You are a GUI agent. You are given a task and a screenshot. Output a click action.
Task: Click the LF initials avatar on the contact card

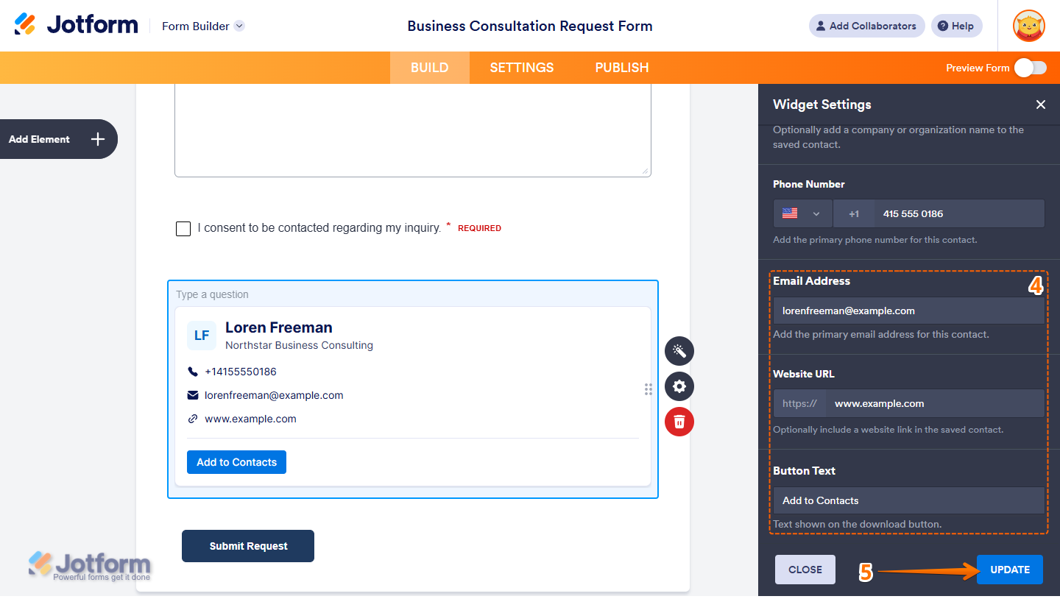pos(202,336)
